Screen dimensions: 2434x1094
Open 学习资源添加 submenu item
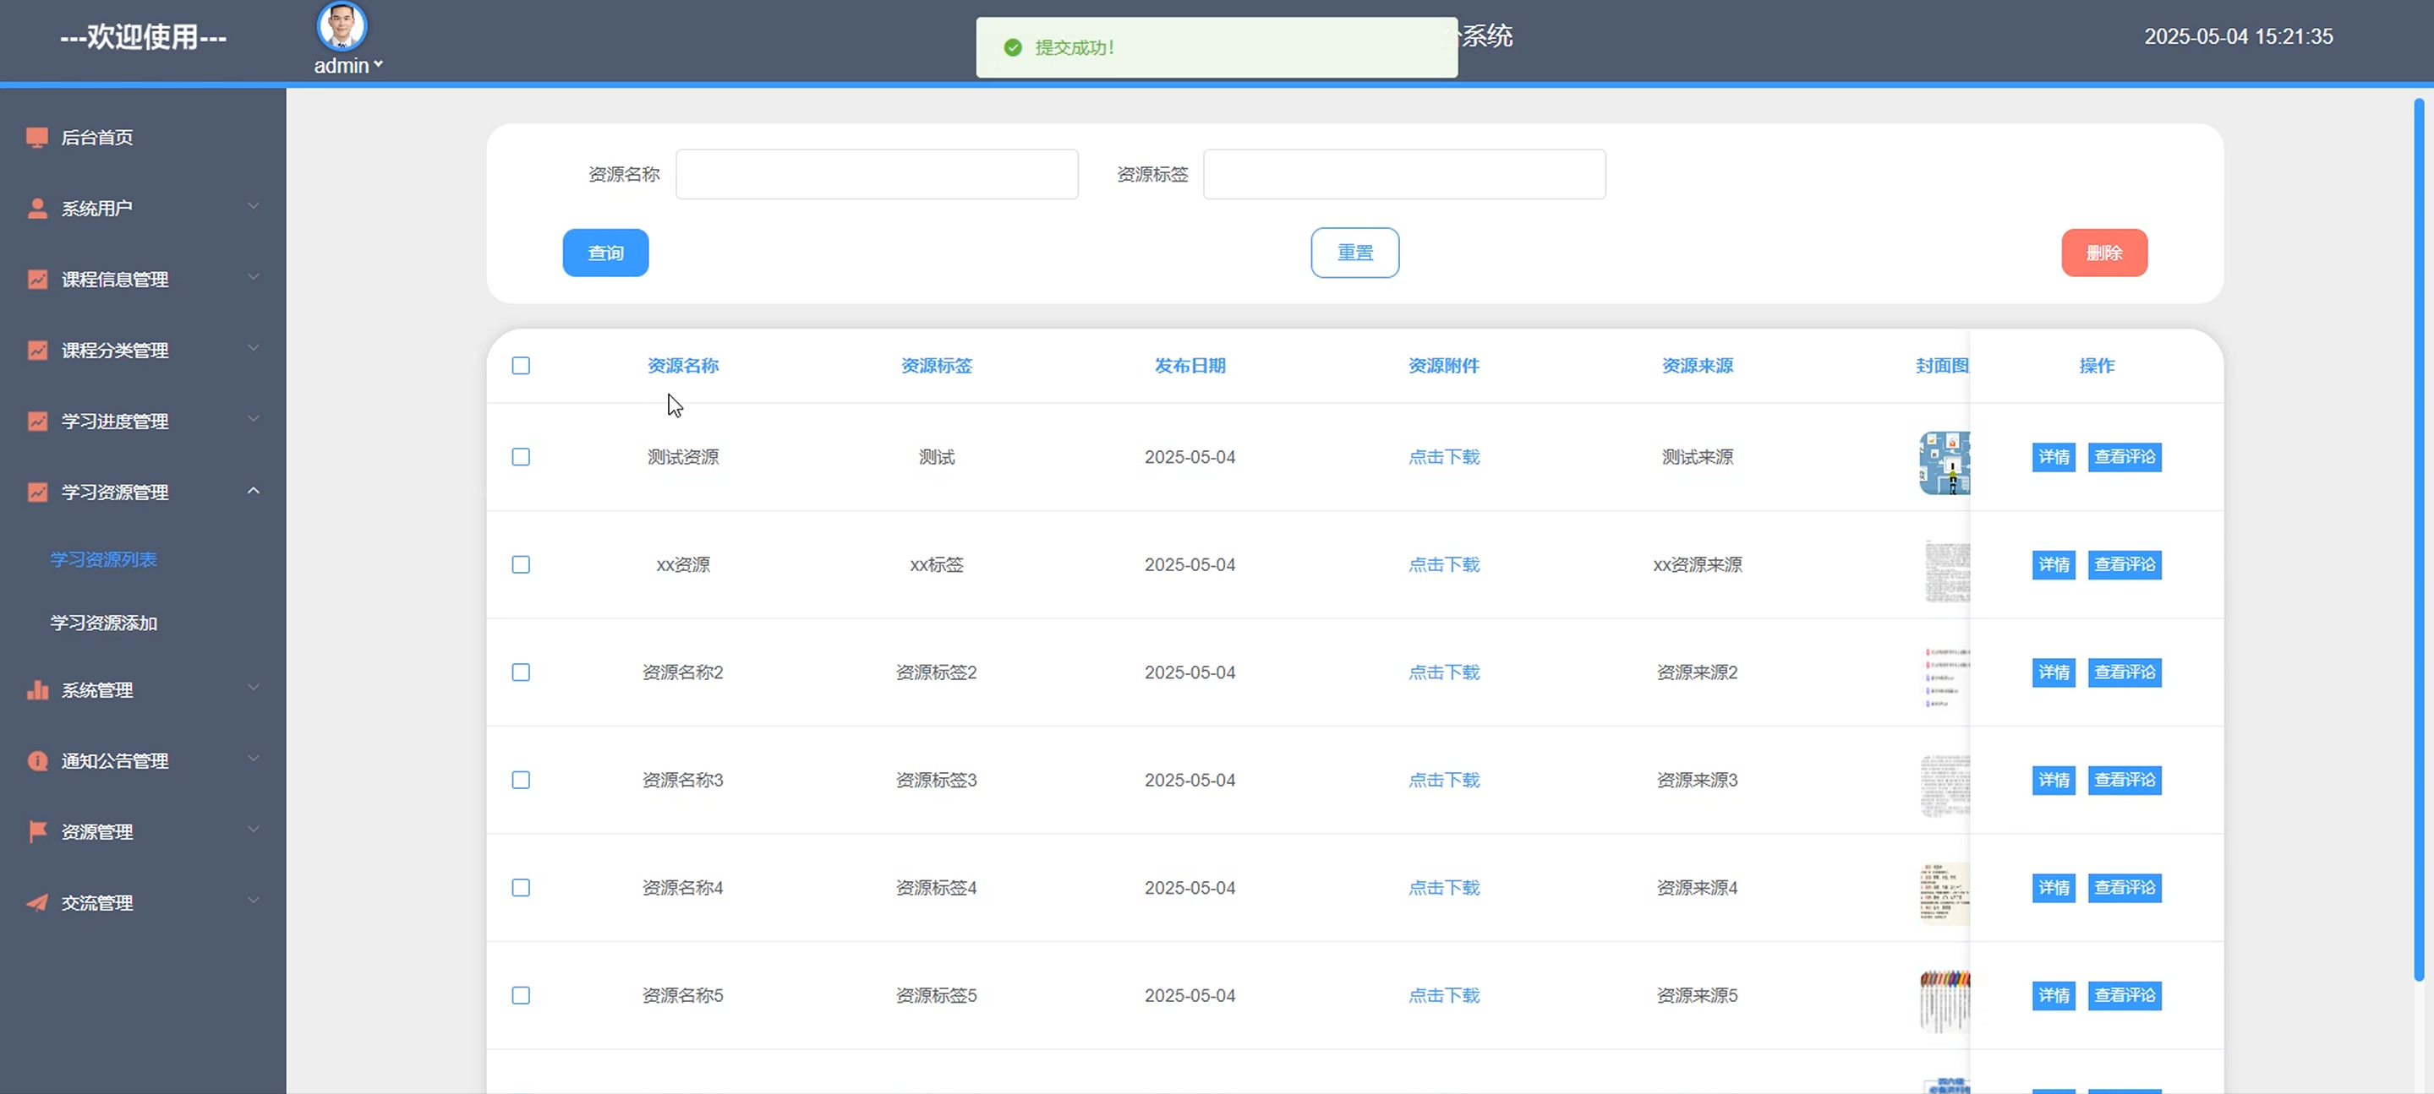pos(103,623)
